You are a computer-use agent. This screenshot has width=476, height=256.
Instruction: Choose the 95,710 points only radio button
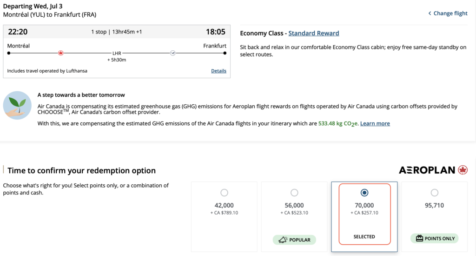tap(434, 193)
